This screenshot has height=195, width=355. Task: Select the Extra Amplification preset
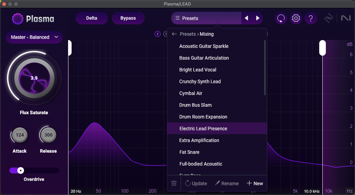217,140
